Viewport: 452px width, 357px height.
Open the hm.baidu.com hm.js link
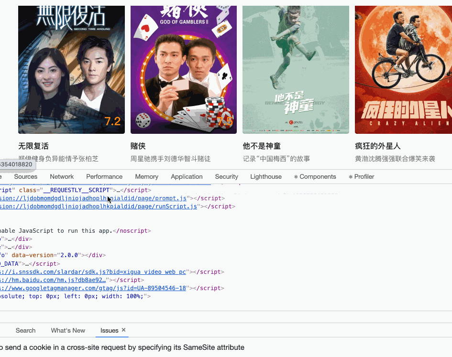point(53,280)
